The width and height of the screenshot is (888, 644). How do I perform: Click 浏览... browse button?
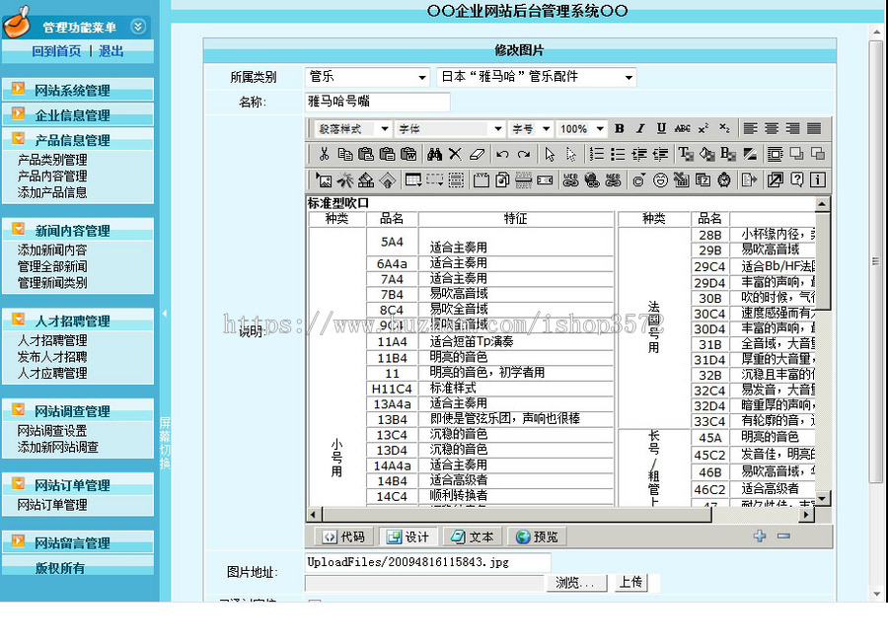pyautogui.click(x=575, y=582)
